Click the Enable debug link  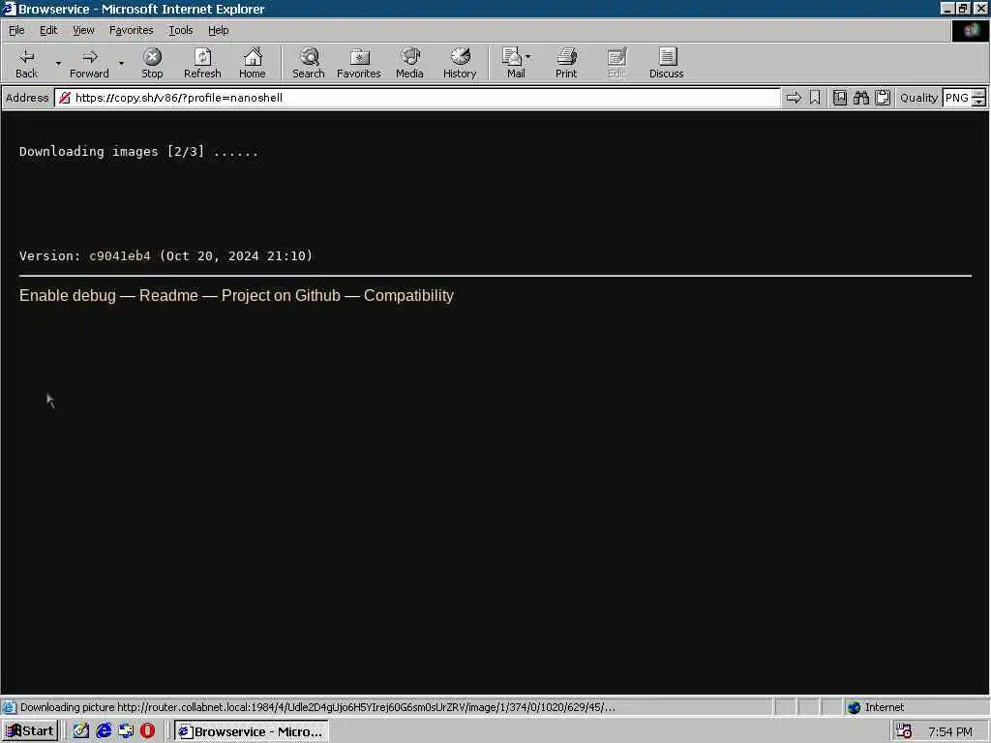coord(68,296)
